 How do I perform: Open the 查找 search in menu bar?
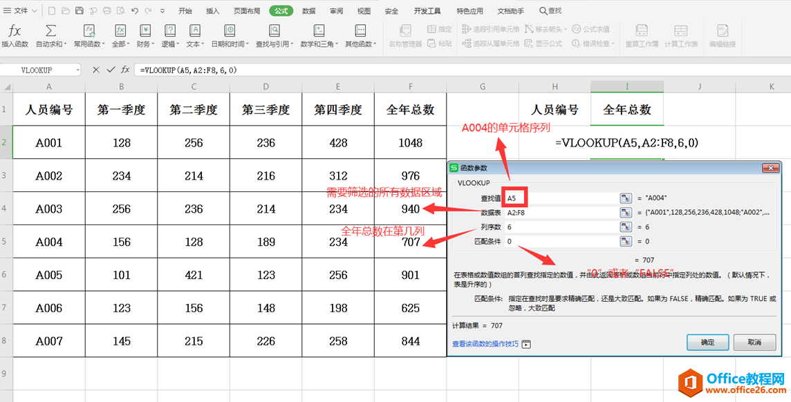pyautogui.click(x=550, y=10)
